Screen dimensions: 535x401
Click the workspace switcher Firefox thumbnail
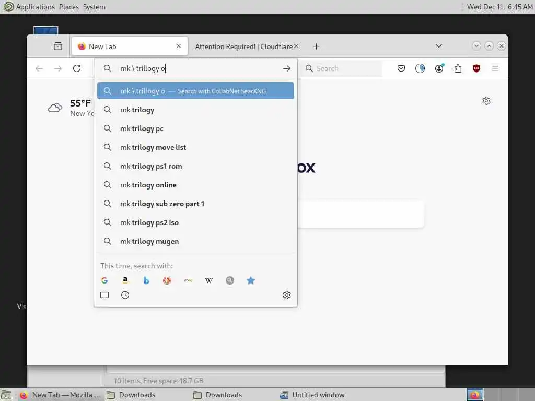(x=475, y=395)
